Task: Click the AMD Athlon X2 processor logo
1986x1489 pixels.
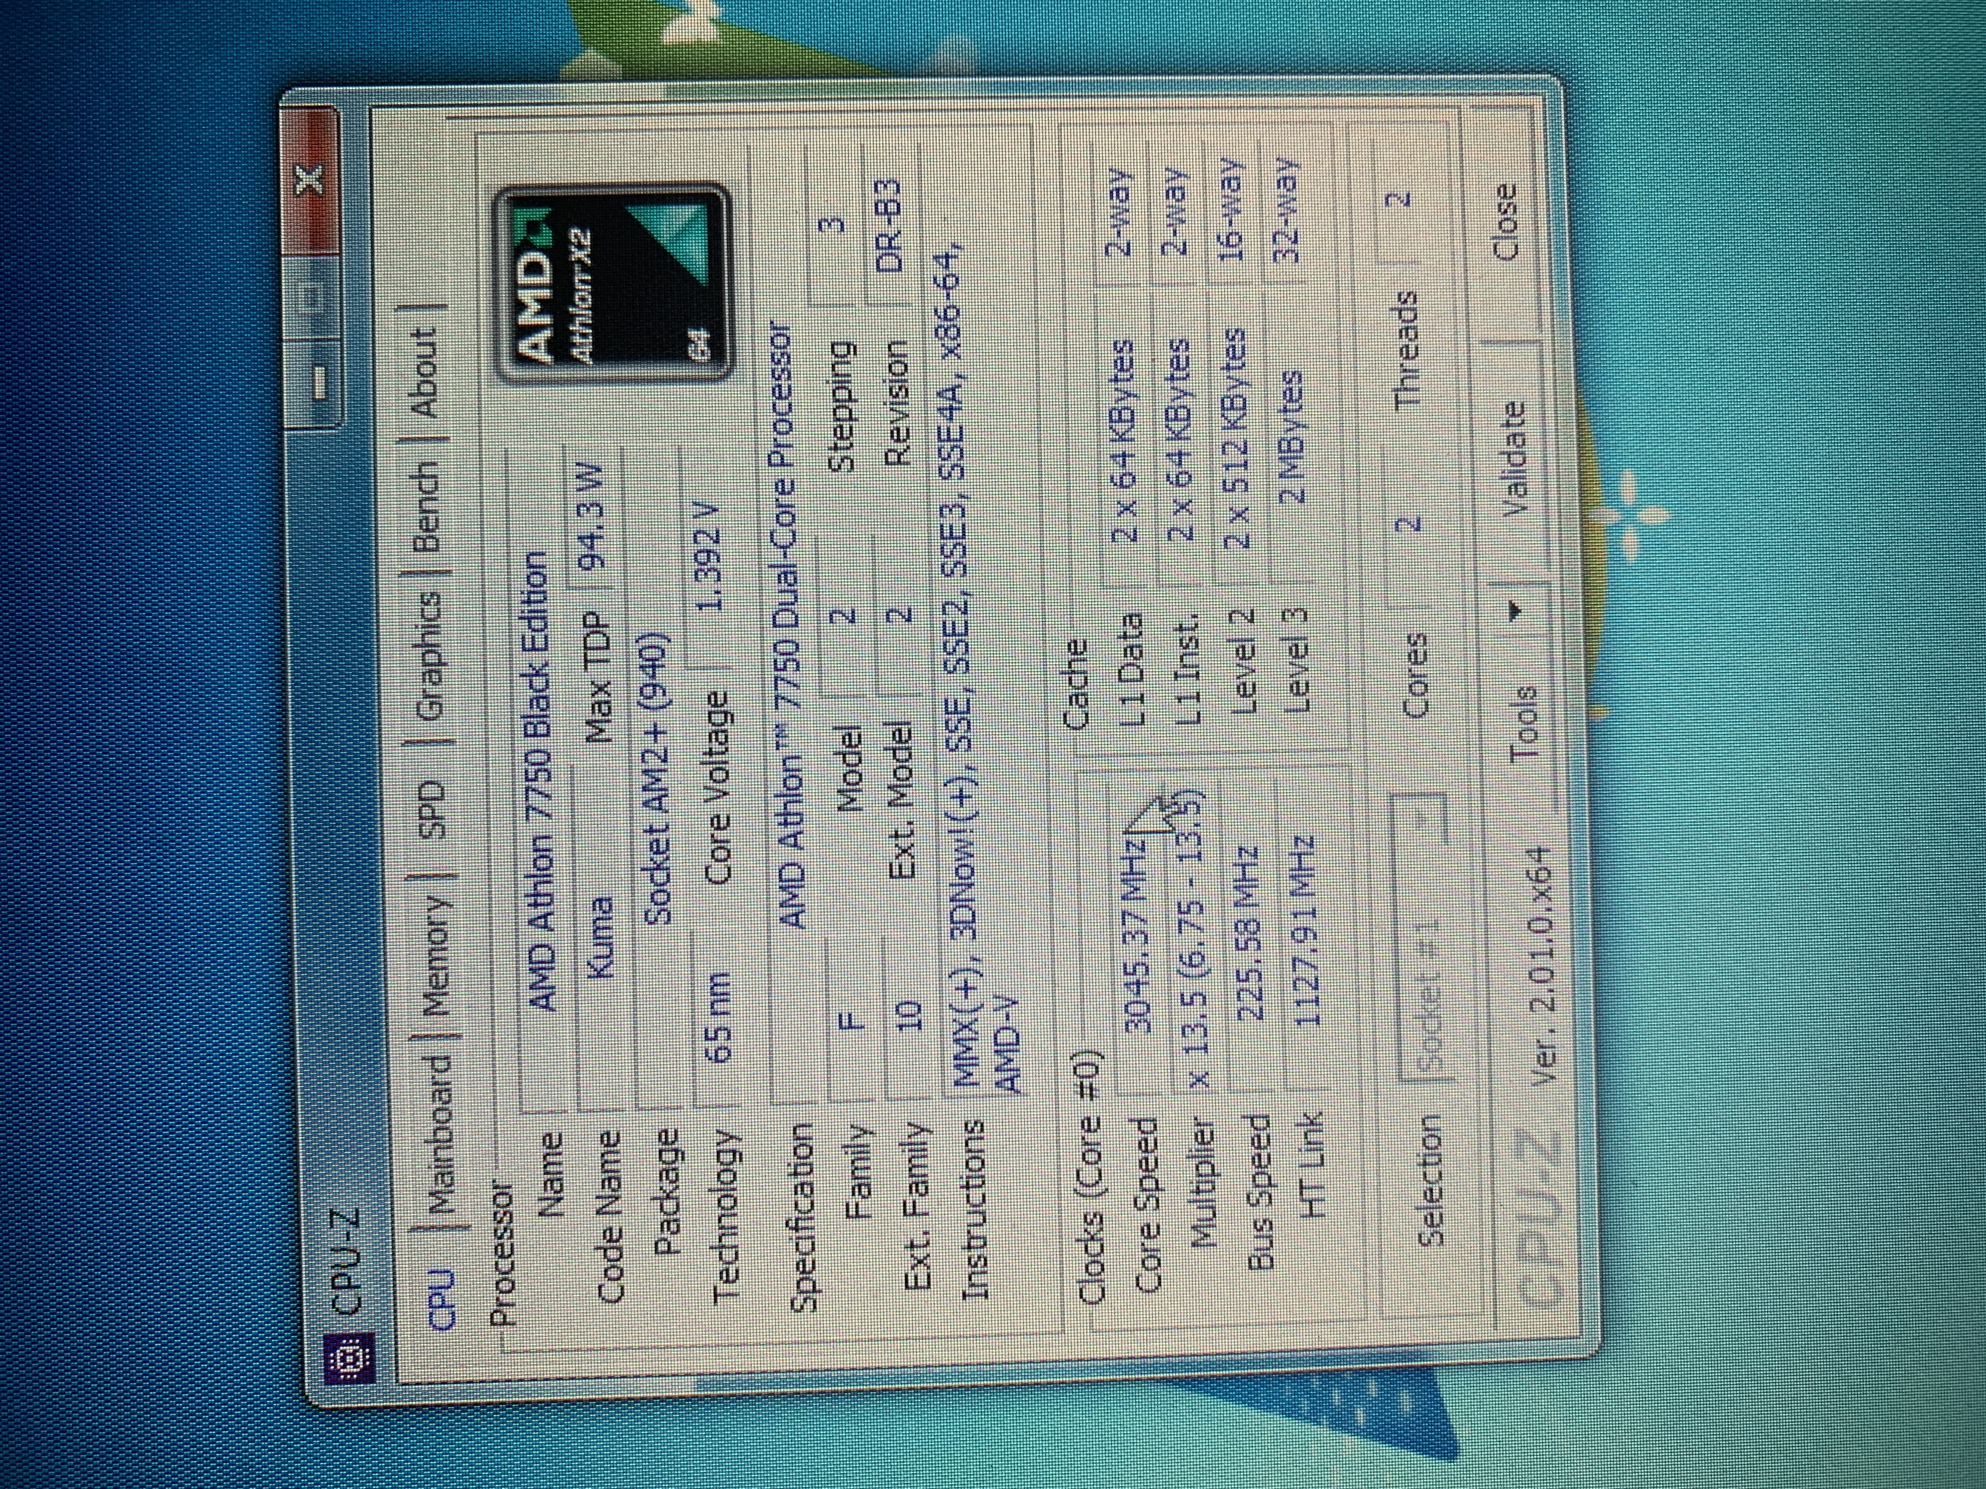Action: (x=613, y=281)
